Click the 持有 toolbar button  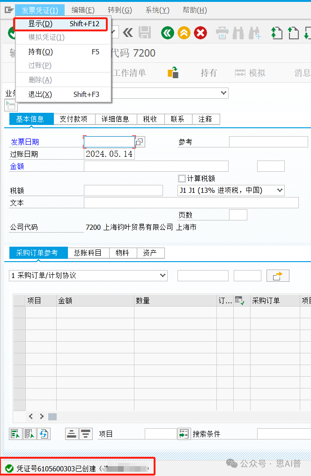[x=208, y=73]
